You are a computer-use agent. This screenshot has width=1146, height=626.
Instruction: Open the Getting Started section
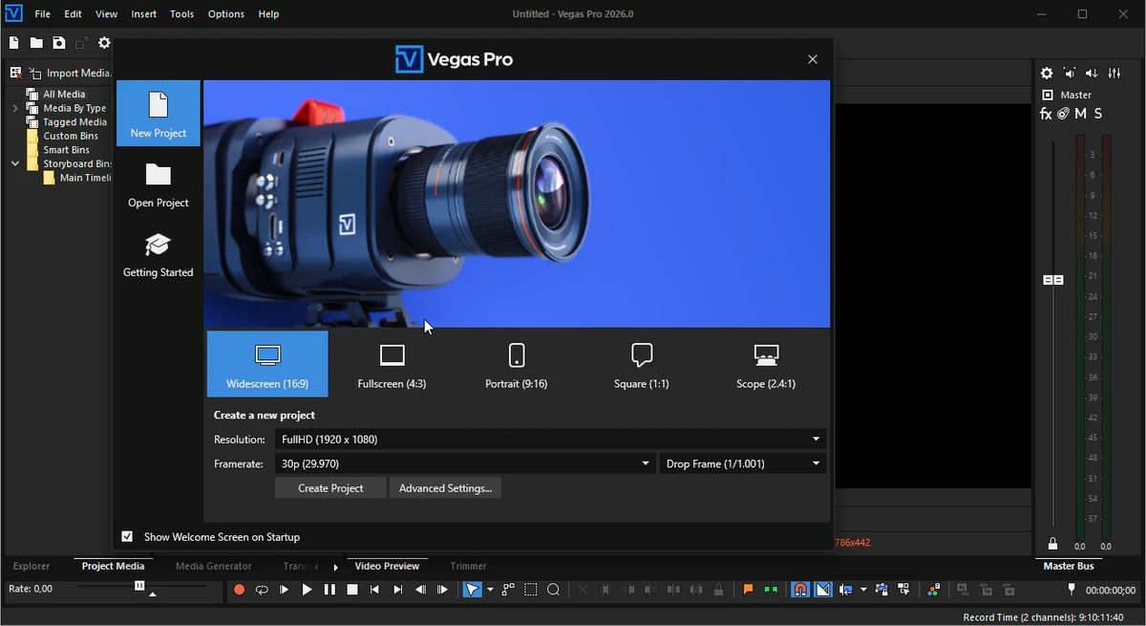[159, 254]
